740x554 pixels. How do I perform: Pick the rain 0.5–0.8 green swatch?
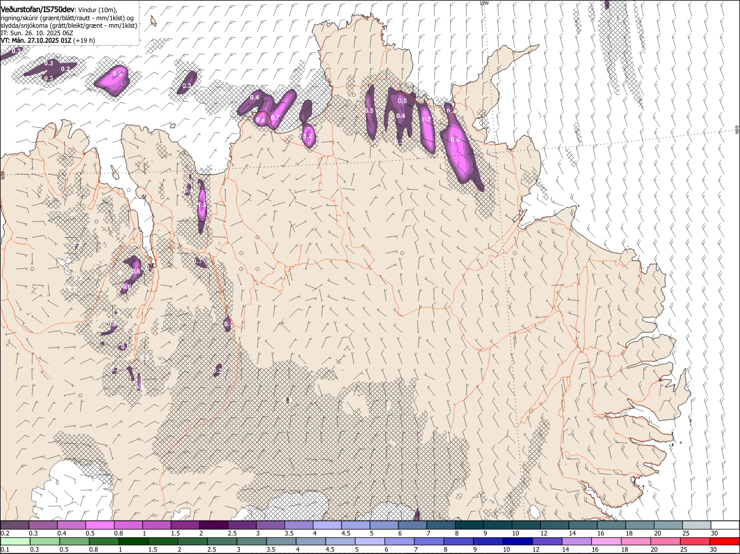click(74, 541)
